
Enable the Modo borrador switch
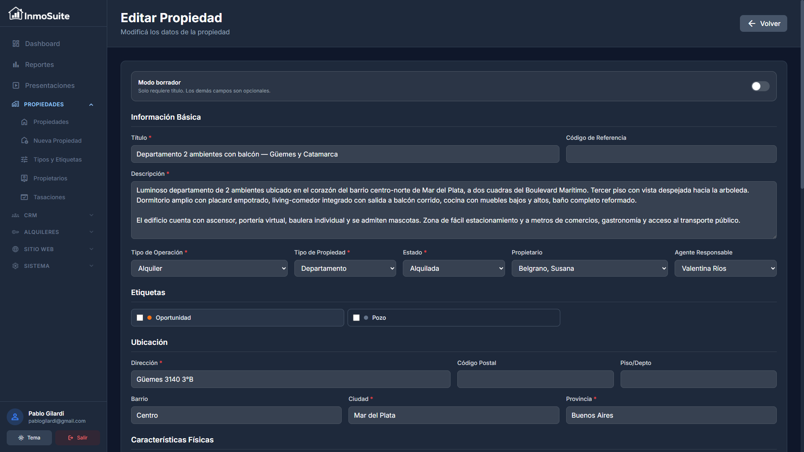click(x=760, y=86)
